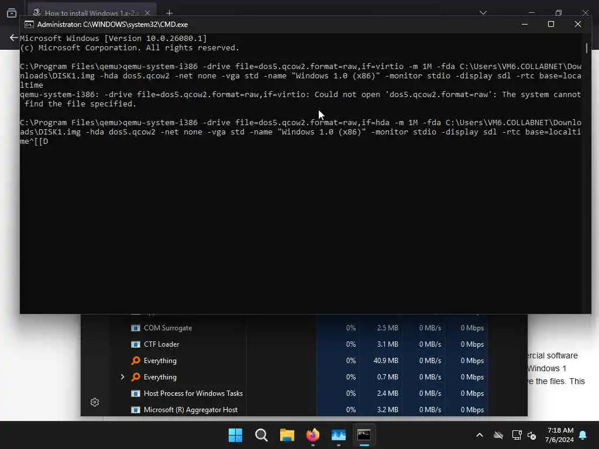Click the 3.2 MB memory cell

387,410
